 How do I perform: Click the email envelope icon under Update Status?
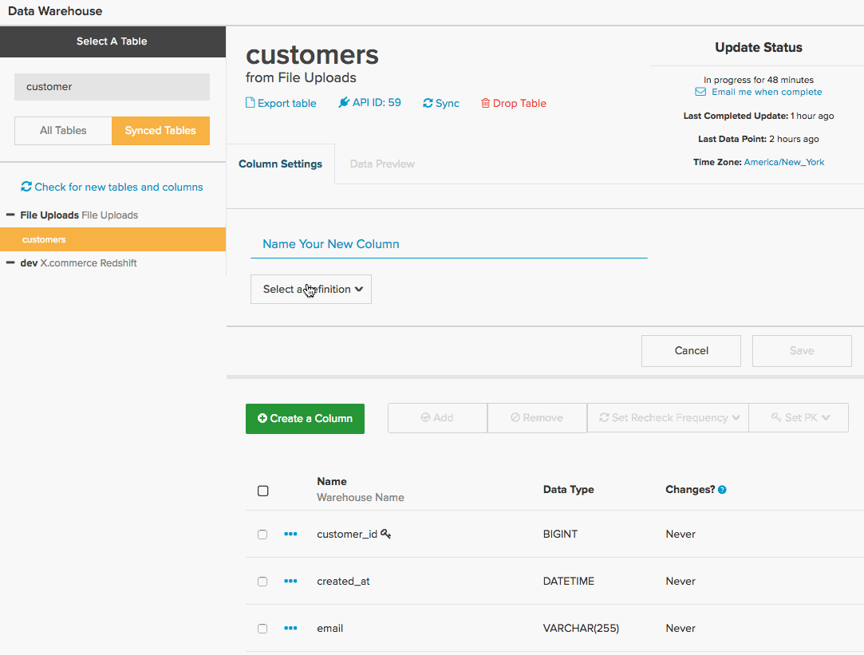click(700, 92)
